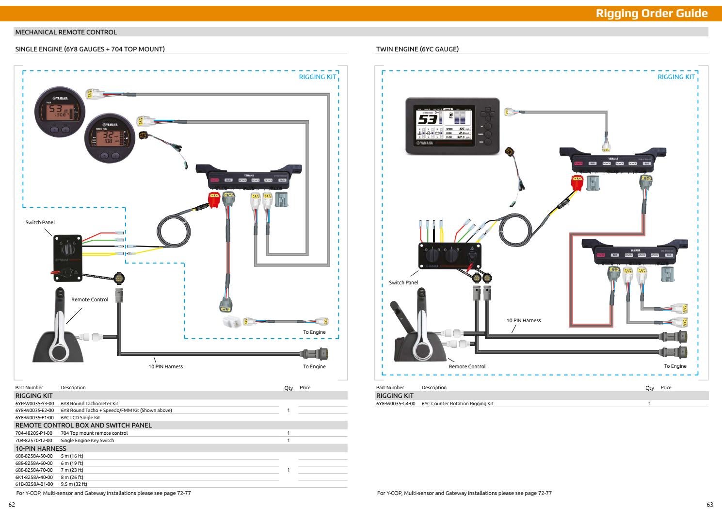This screenshot has height=511, width=722.
Task: Click page number 63
Action: point(710,505)
